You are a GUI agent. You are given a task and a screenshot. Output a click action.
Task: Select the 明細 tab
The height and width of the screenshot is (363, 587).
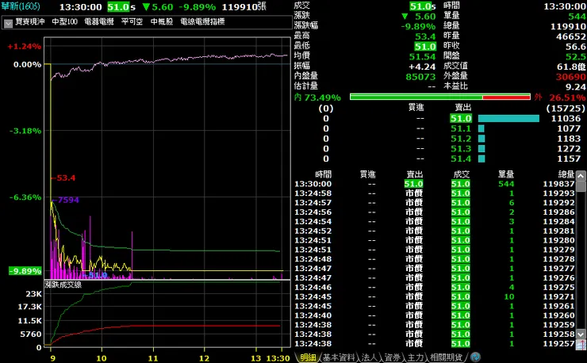click(308, 357)
